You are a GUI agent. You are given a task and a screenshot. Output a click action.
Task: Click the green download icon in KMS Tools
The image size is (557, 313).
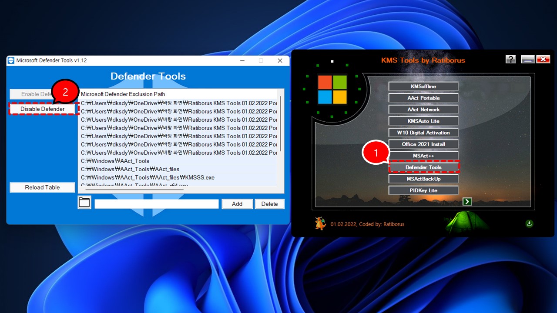click(x=529, y=223)
